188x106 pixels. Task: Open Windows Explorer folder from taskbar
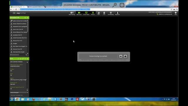(x=23, y=99)
